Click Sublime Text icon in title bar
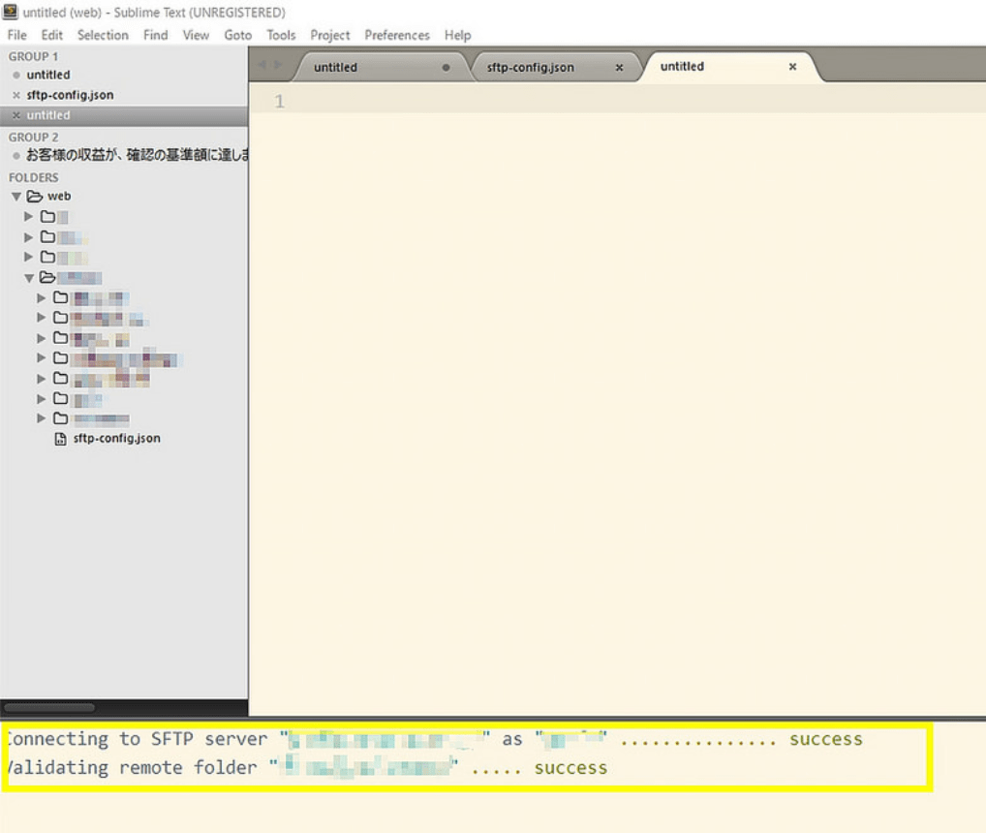This screenshot has width=986, height=833. point(10,12)
